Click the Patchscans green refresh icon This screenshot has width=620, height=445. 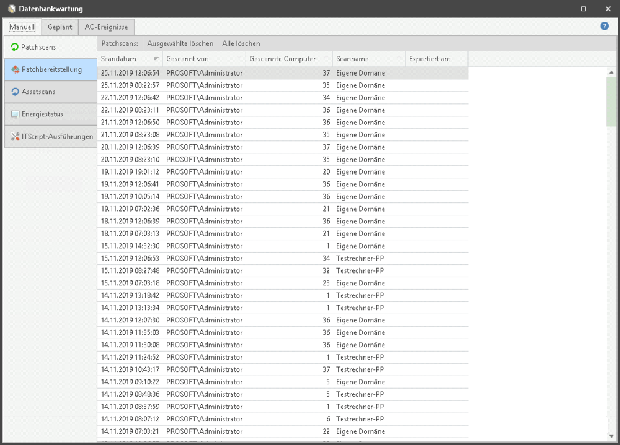pyautogui.click(x=15, y=47)
